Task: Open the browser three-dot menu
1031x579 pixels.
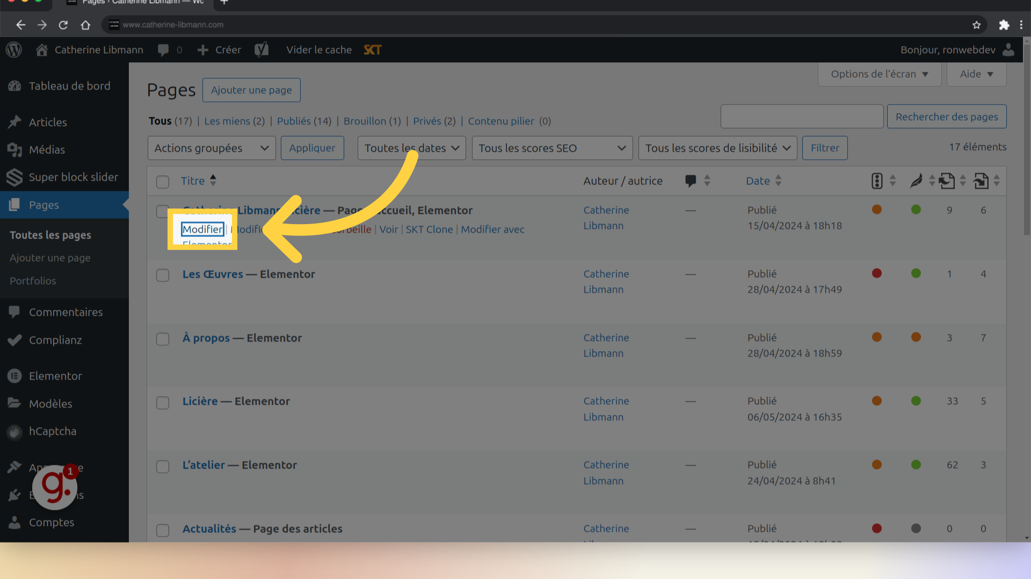Action: click(1021, 25)
